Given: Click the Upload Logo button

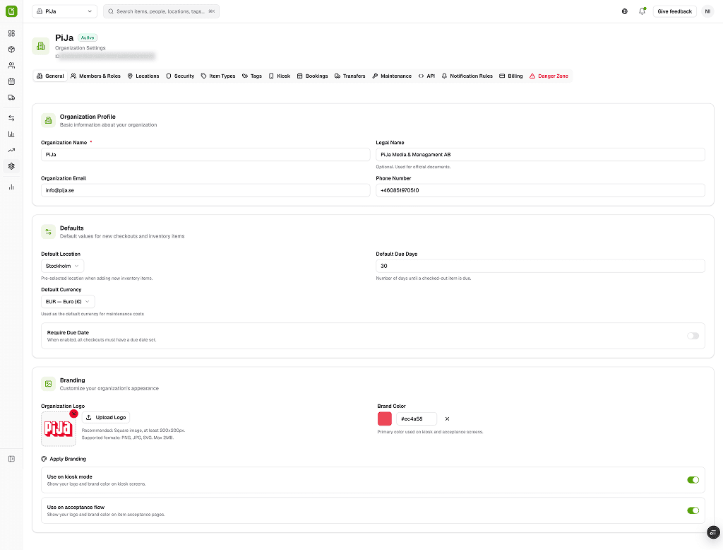Looking at the screenshot, I should point(106,417).
